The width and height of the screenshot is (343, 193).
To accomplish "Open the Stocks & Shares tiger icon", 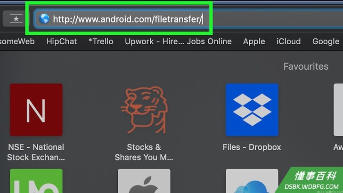I will [144, 110].
